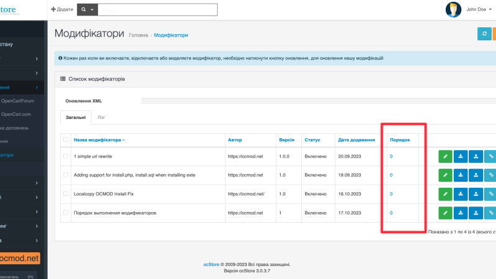This screenshot has width=496, height=279.
Task: Upload for 'Adding support for install.php' modifier
Action: pos(476,175)
